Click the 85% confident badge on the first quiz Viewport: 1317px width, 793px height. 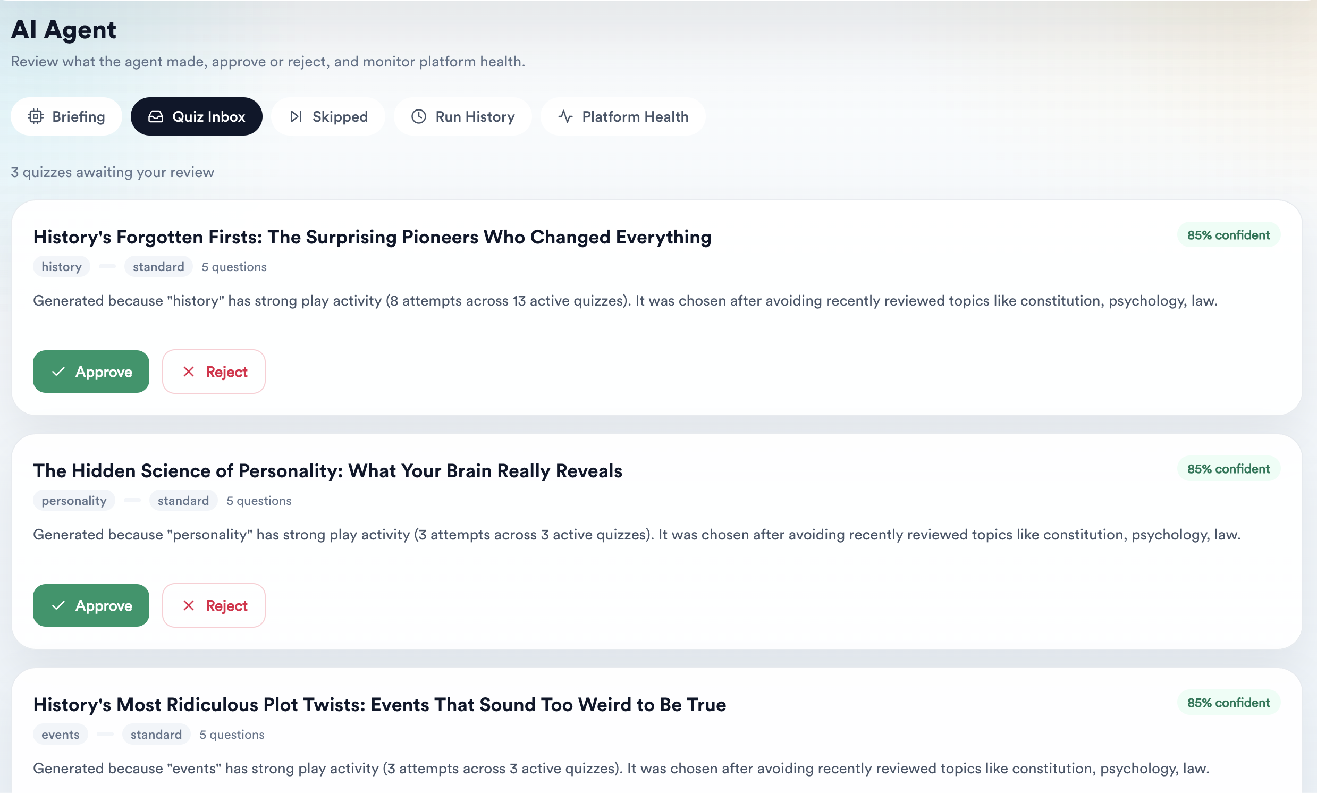1228,235
